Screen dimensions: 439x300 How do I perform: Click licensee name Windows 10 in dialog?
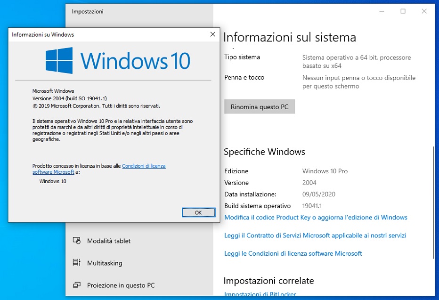tap(53, 181)
